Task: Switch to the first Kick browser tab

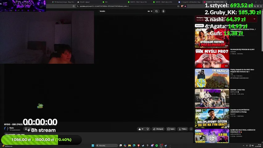Action: pyautogui.click(x=114, y=2)
